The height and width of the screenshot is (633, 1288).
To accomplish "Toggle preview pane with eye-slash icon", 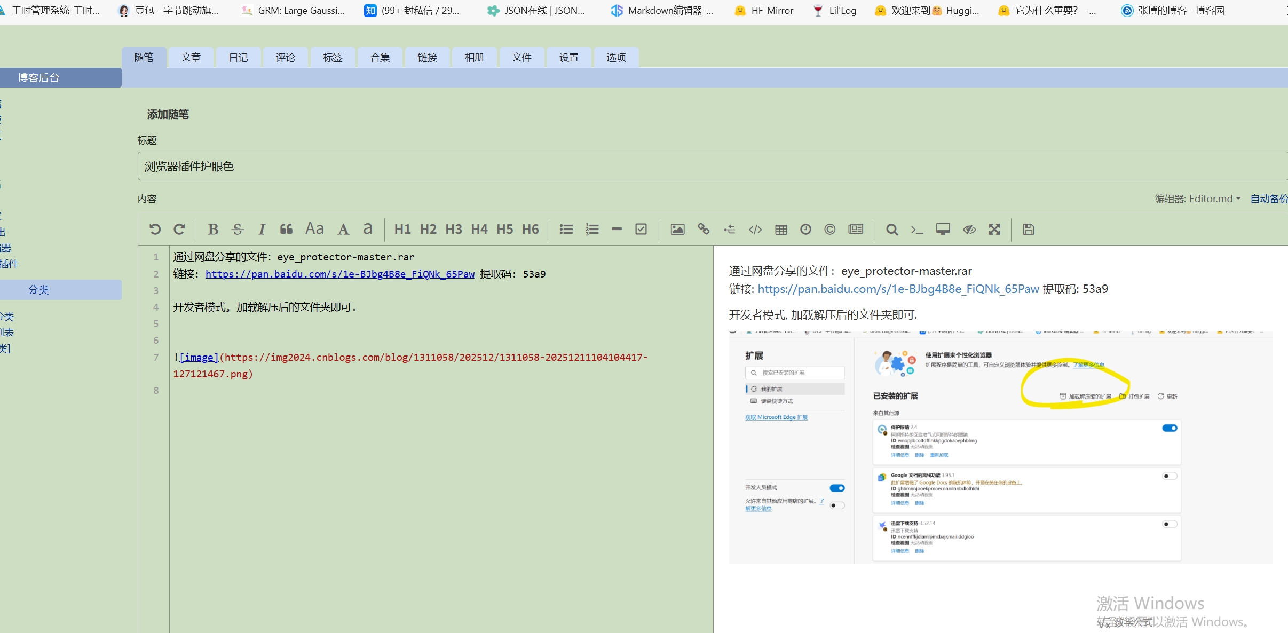I will coord(969,230).
